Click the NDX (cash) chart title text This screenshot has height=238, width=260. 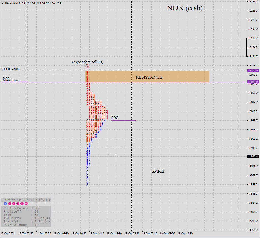click(x=184, y=8)
